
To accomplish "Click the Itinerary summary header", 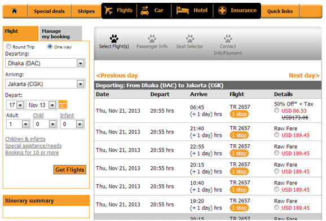I will 46,201.
